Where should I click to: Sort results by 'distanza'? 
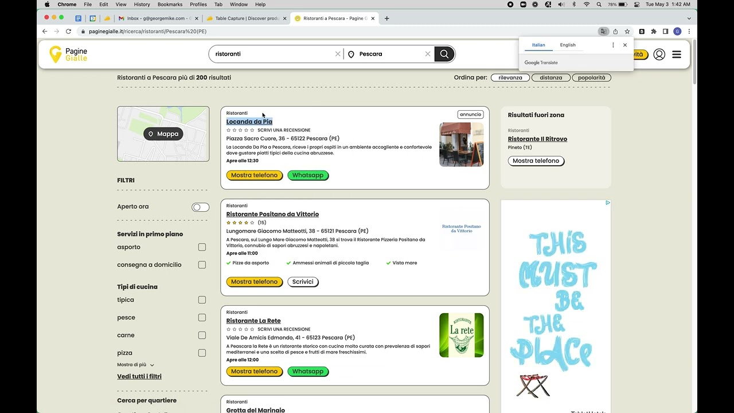pyautogui.click(x=550, y=77)
